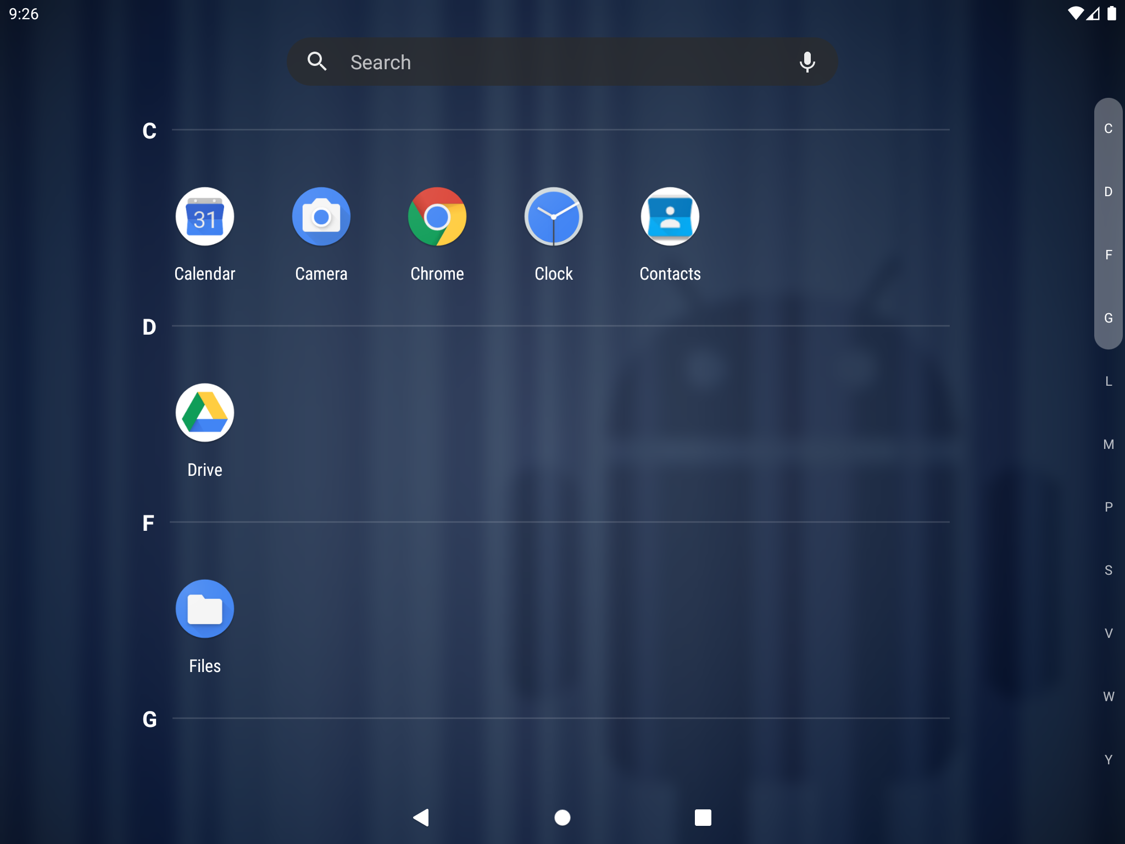
Task: Open recent apps with the square button
Action: 703,817
